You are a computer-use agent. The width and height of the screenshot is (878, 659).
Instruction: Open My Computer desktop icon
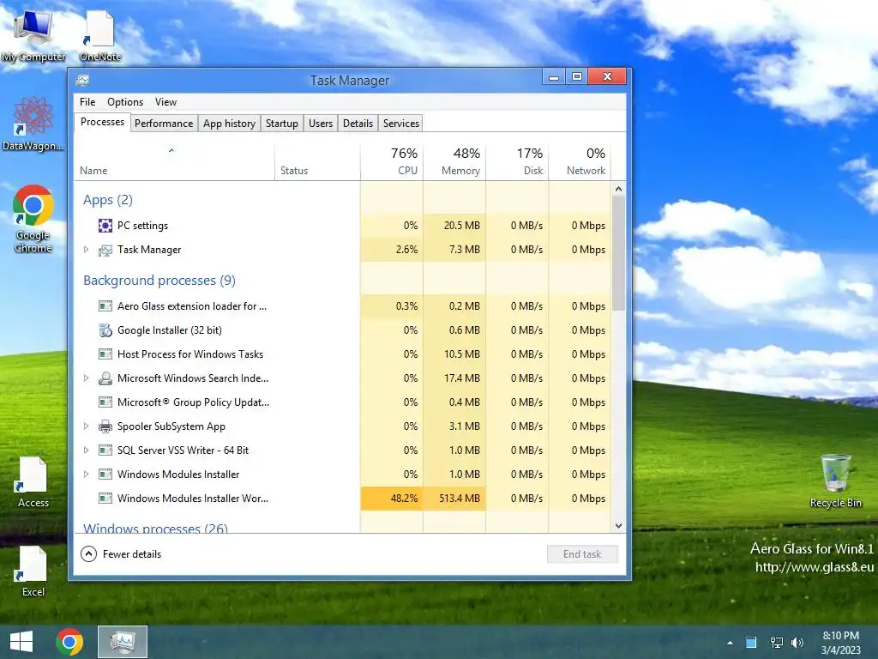pyautogui.click(x=33, y=35)
